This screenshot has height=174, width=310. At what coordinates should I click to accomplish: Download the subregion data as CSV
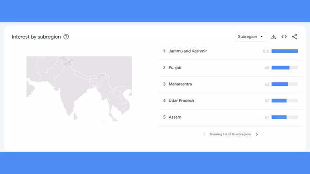pyautogui.click(x=274, y=37)
